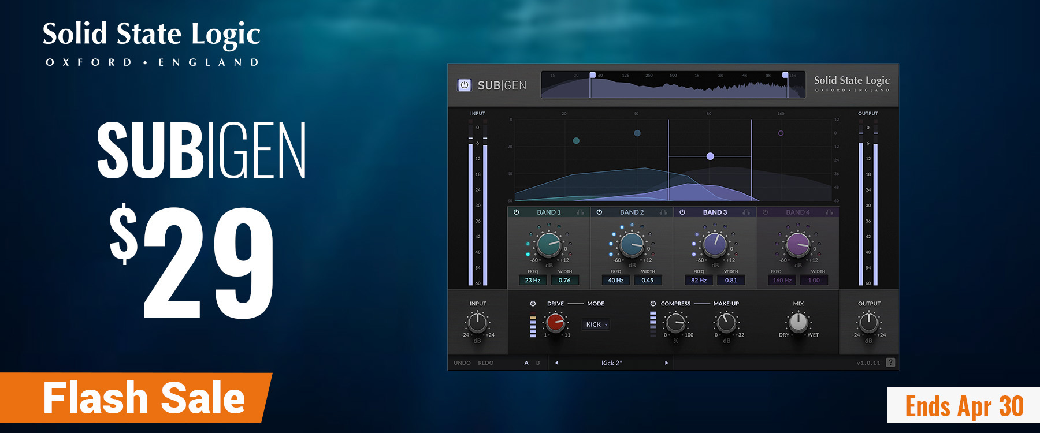Open the KICK mode dropdown
The height and width of the screenshot is (433, 1040).
[x=597, y=324]
